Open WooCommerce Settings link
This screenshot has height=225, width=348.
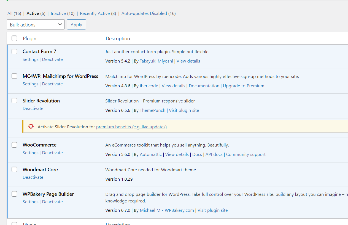pyautogui.click(x=31, y=153)
